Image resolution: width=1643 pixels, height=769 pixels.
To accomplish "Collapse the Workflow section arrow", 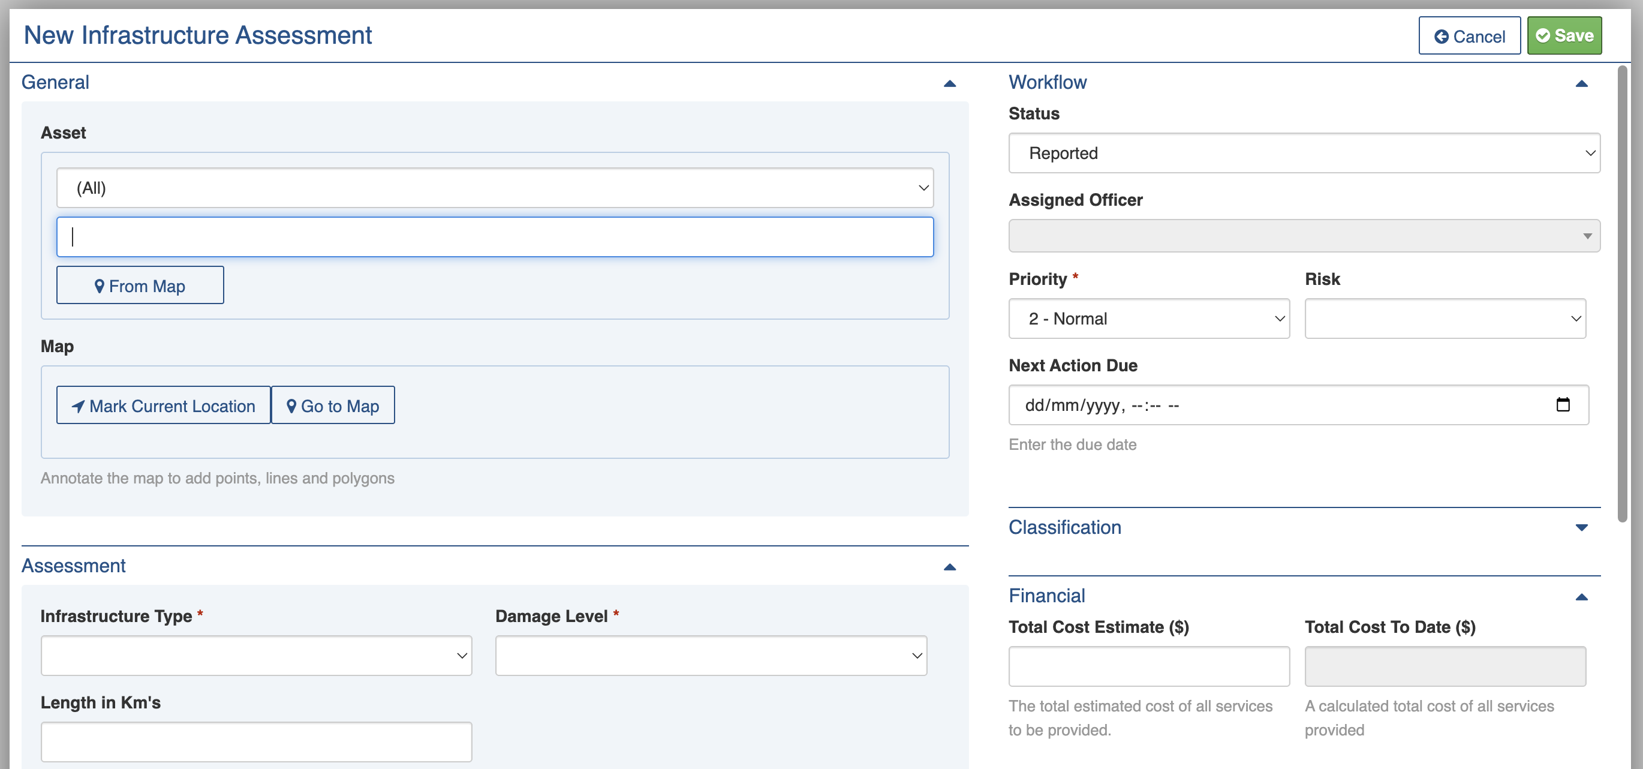I will (1581, 83).
